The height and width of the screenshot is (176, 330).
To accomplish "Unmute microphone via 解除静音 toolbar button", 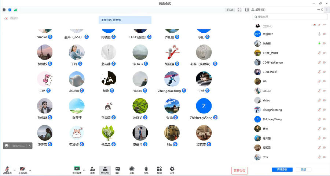I will tap(7, 169).
